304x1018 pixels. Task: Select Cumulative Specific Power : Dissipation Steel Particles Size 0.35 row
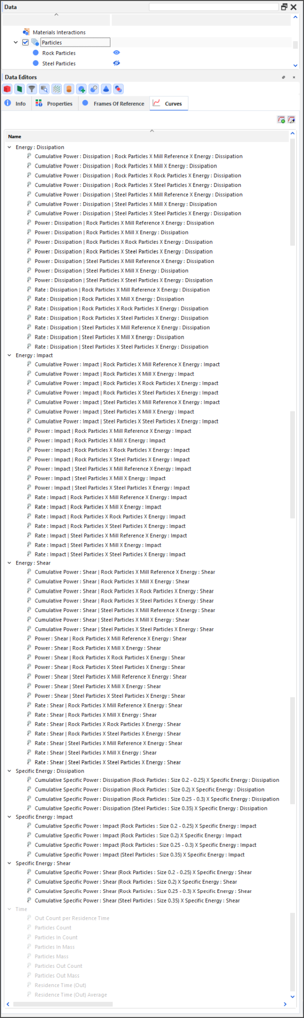pyautogui.click(x=151, y=808)
